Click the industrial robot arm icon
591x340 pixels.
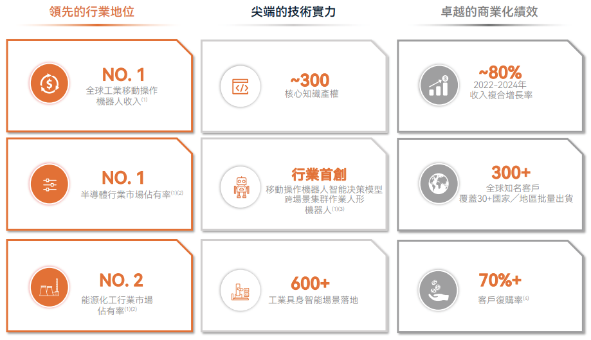click(x=240, y=291)
